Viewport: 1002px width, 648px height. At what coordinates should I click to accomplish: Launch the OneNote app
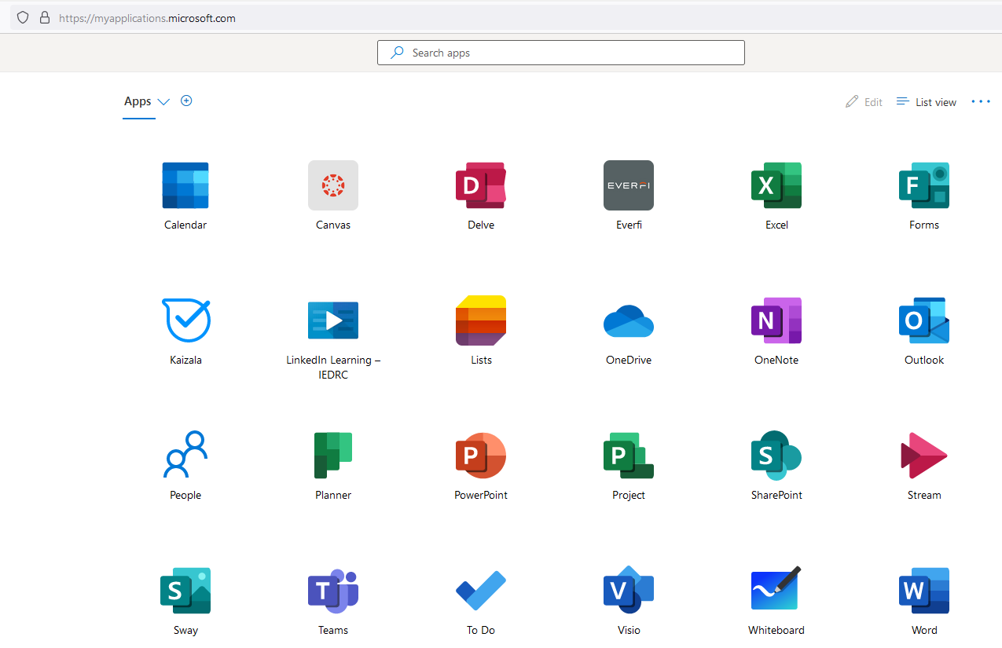(x=776, y=320)
